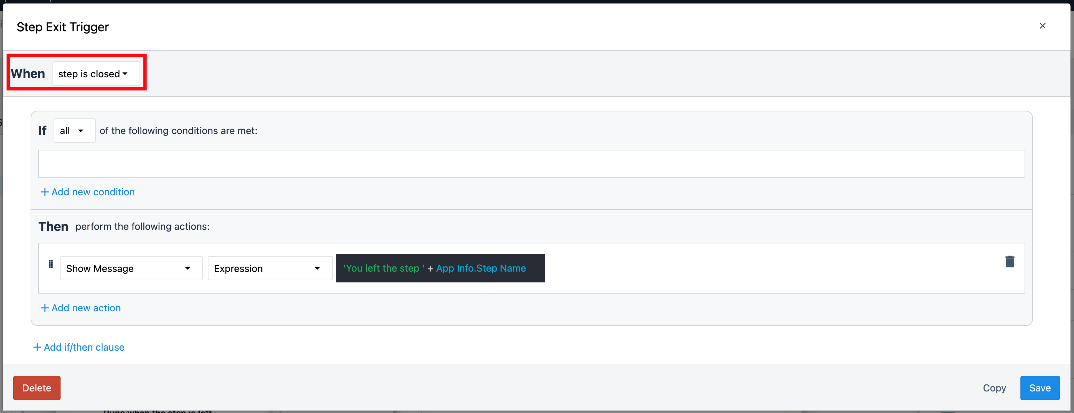Click the Add new action plus icon

[x=44, y=307]
